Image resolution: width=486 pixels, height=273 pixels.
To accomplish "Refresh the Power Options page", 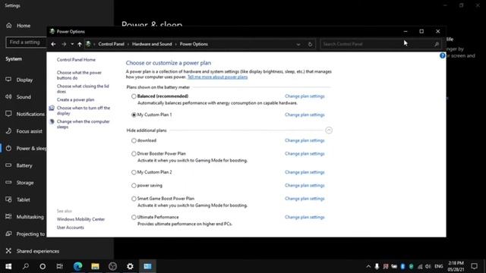I will click(x=310, y=44).
